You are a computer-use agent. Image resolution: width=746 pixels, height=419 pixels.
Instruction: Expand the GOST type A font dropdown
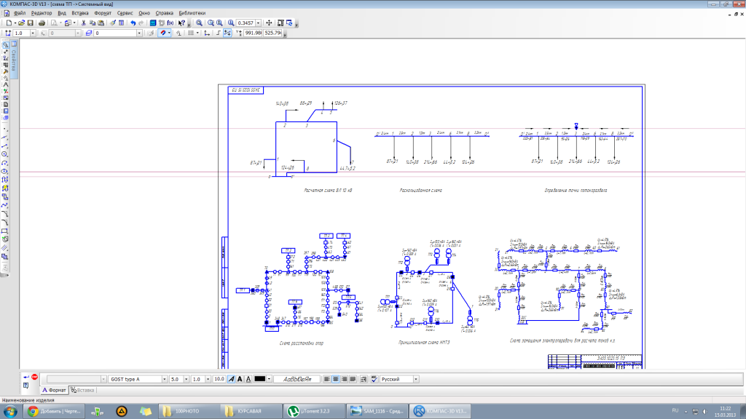[164, 379]
